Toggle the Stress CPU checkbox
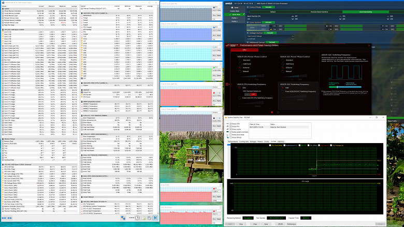The image size is (404, 227). (231, 124)
